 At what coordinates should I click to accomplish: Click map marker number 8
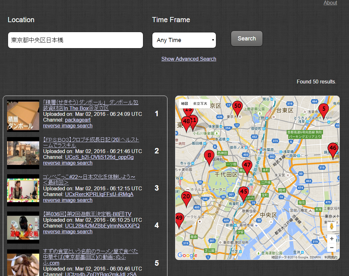coord(209,157)
